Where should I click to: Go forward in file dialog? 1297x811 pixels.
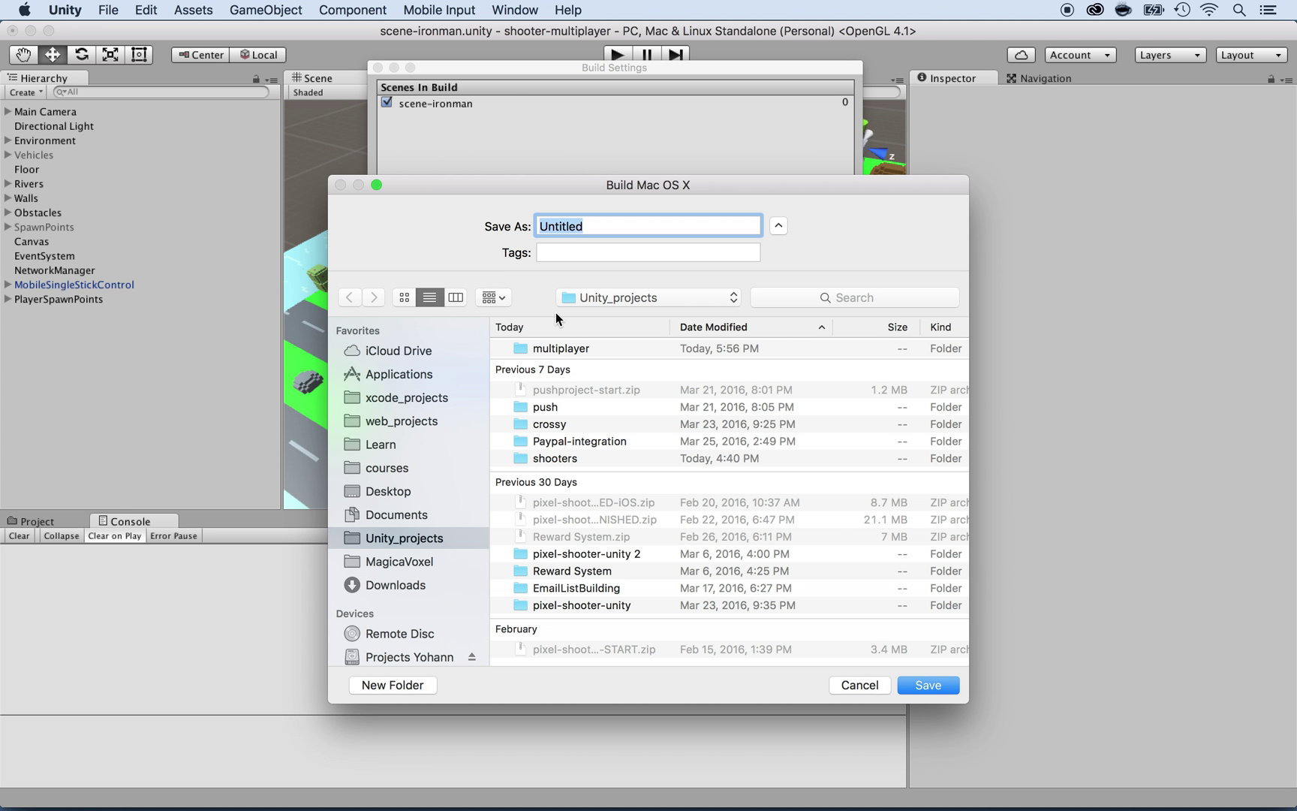[374, 297]
